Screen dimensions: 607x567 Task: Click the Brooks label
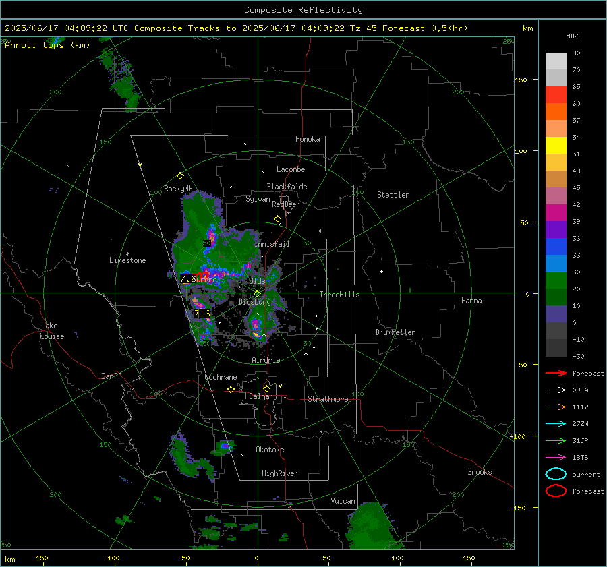[x=480, y=472]
